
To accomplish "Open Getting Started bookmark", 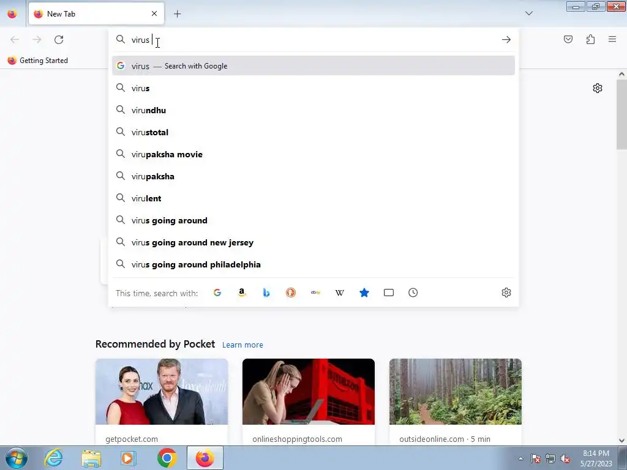I will point(38,61).
